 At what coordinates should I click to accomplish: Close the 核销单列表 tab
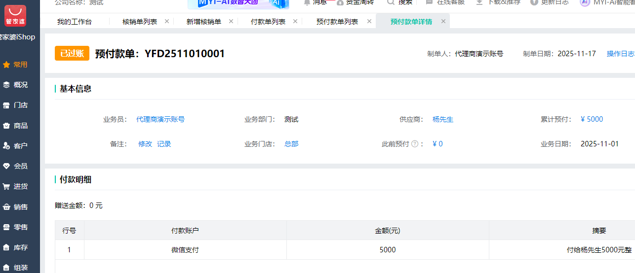tap(166, 21)
